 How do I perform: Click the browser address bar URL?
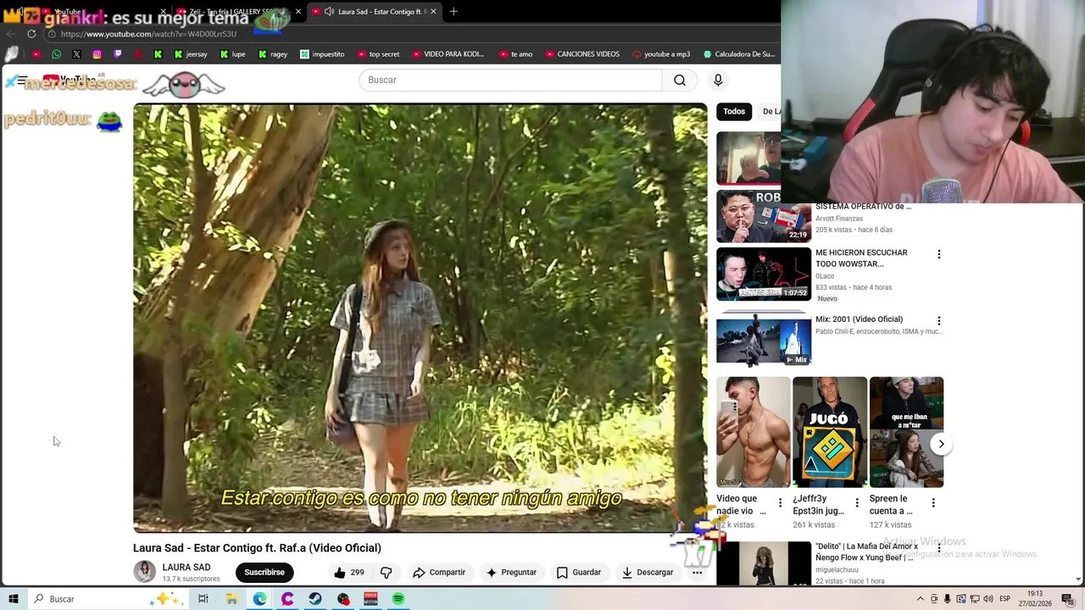[x=148, y=34]
